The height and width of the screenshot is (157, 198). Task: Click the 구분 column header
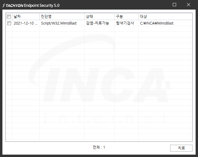126,16
